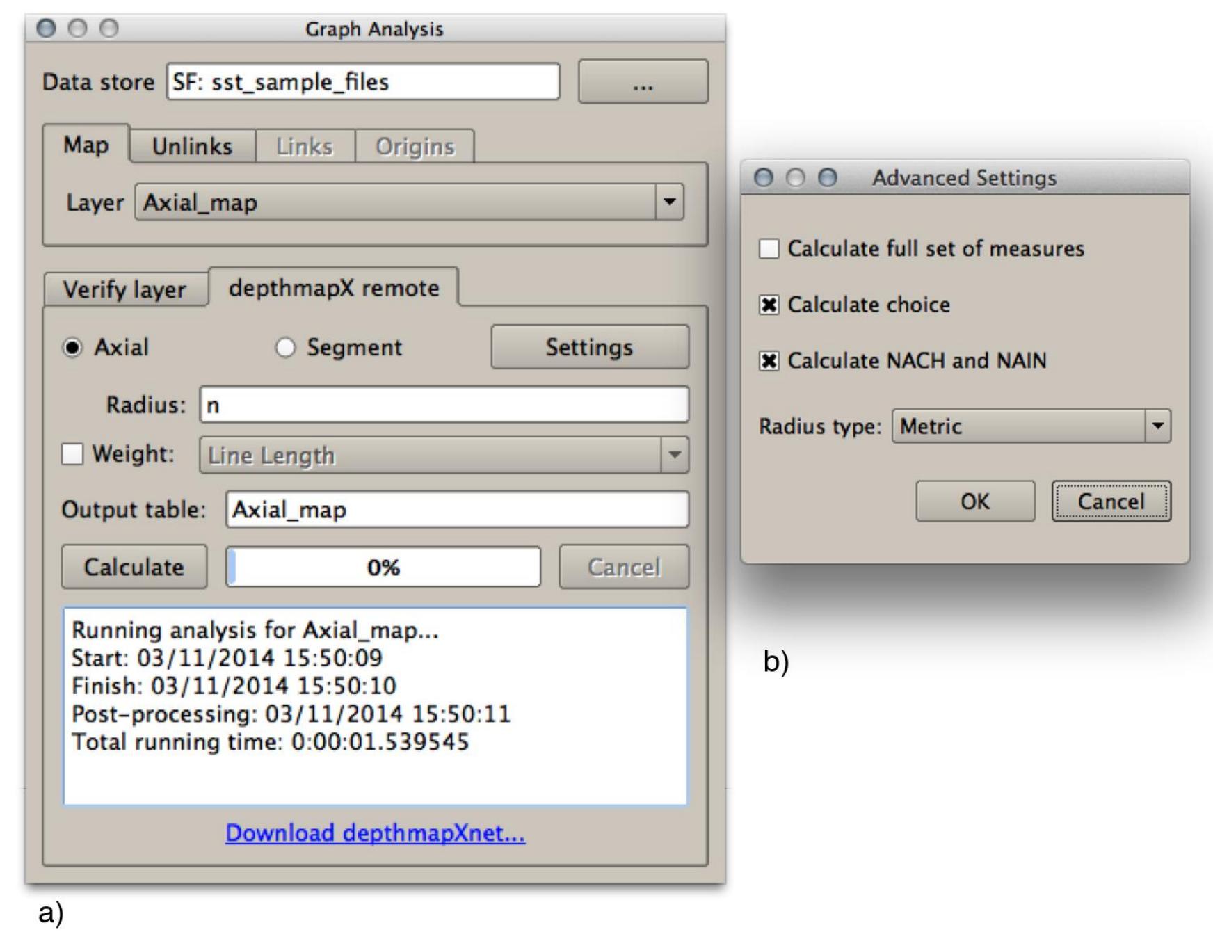The height and width of the screenshot is (932, 1213).
Task: Select the Segment radio button
Action: tap(285, 347)
